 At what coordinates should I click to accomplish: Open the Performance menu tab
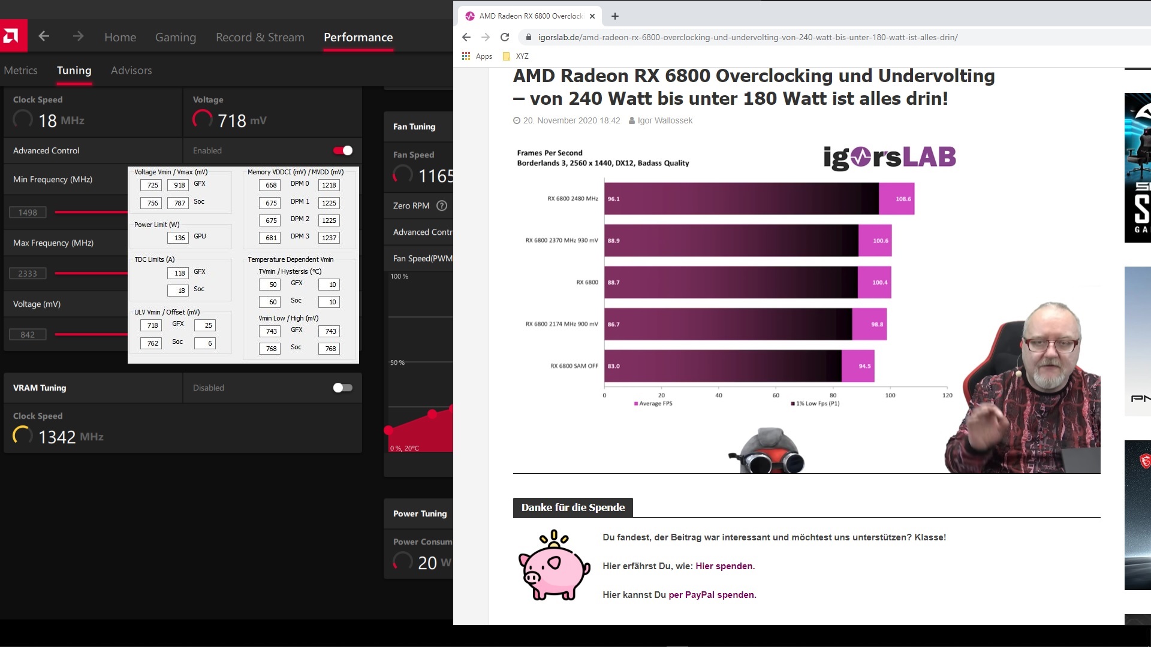(358, 37)
